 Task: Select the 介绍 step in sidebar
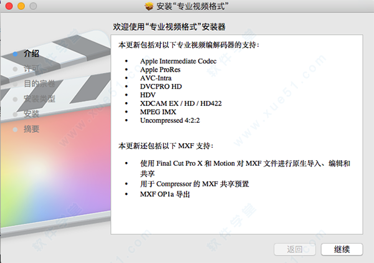click(31, 54)
